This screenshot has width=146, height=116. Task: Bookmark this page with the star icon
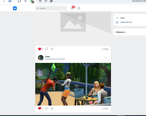click(40, 1)
